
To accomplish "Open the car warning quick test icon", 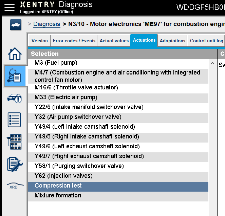I will click(x=15, y=98).
